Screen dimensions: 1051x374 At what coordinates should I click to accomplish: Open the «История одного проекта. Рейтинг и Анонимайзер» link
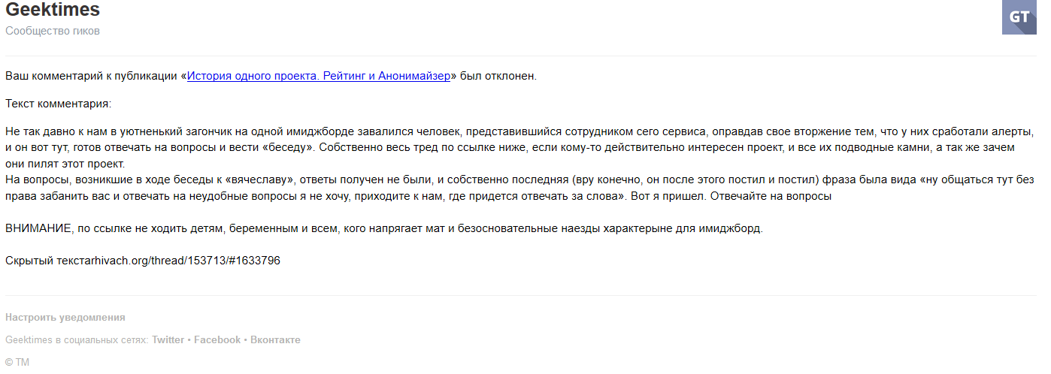(319, 76)
